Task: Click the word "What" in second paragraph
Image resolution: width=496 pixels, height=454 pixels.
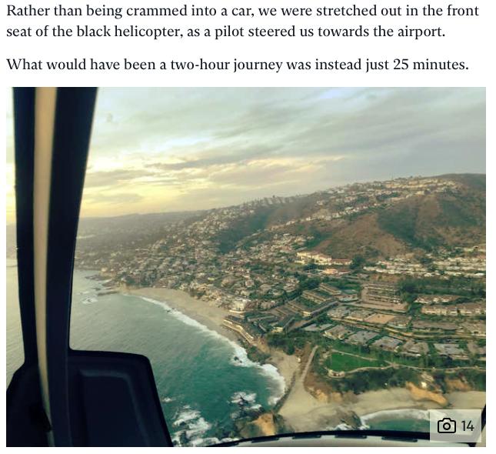Action: (25, 65)
